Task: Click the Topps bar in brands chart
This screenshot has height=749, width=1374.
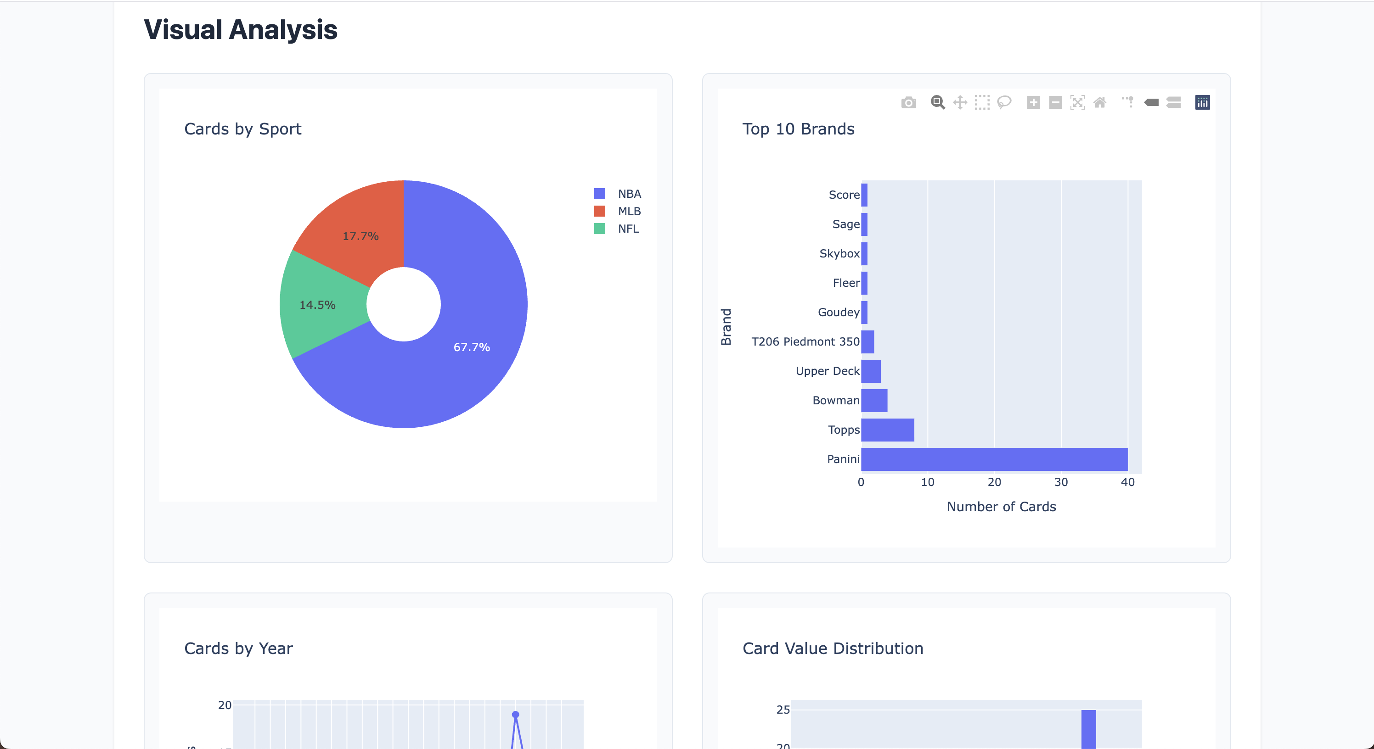Action: click(x=887, y=430)
